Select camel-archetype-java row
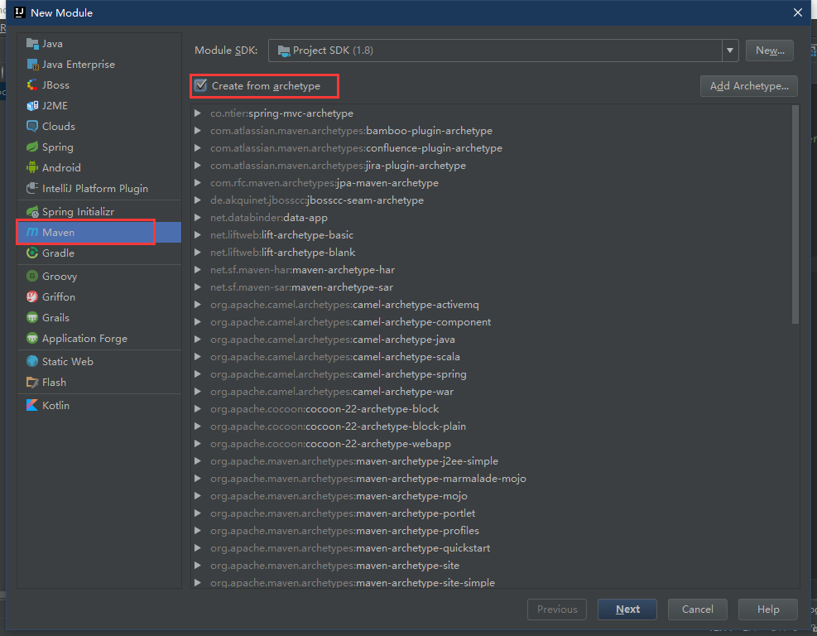 pyautogui.click(x=492, y=340)
